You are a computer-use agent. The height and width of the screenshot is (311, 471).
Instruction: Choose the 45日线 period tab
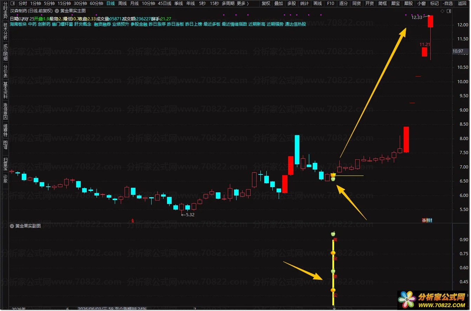(165, 4)
